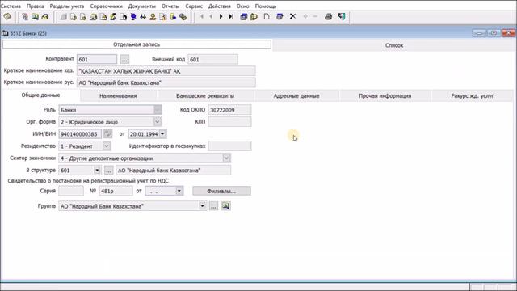This screenshot has height=291, width=517.
Task: Select the Общие данные tab
Action: (x=40, y=95)
